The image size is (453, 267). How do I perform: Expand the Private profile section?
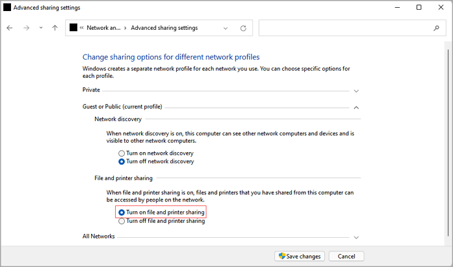[x=356, y=91]
